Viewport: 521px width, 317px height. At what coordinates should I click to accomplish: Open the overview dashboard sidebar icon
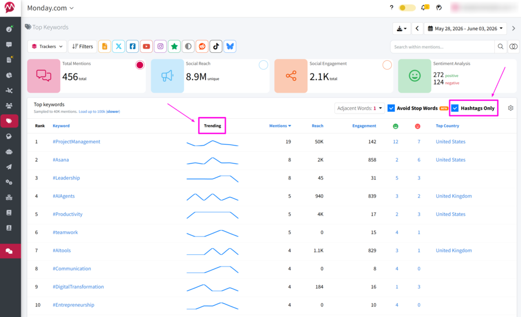pos(9,30)
